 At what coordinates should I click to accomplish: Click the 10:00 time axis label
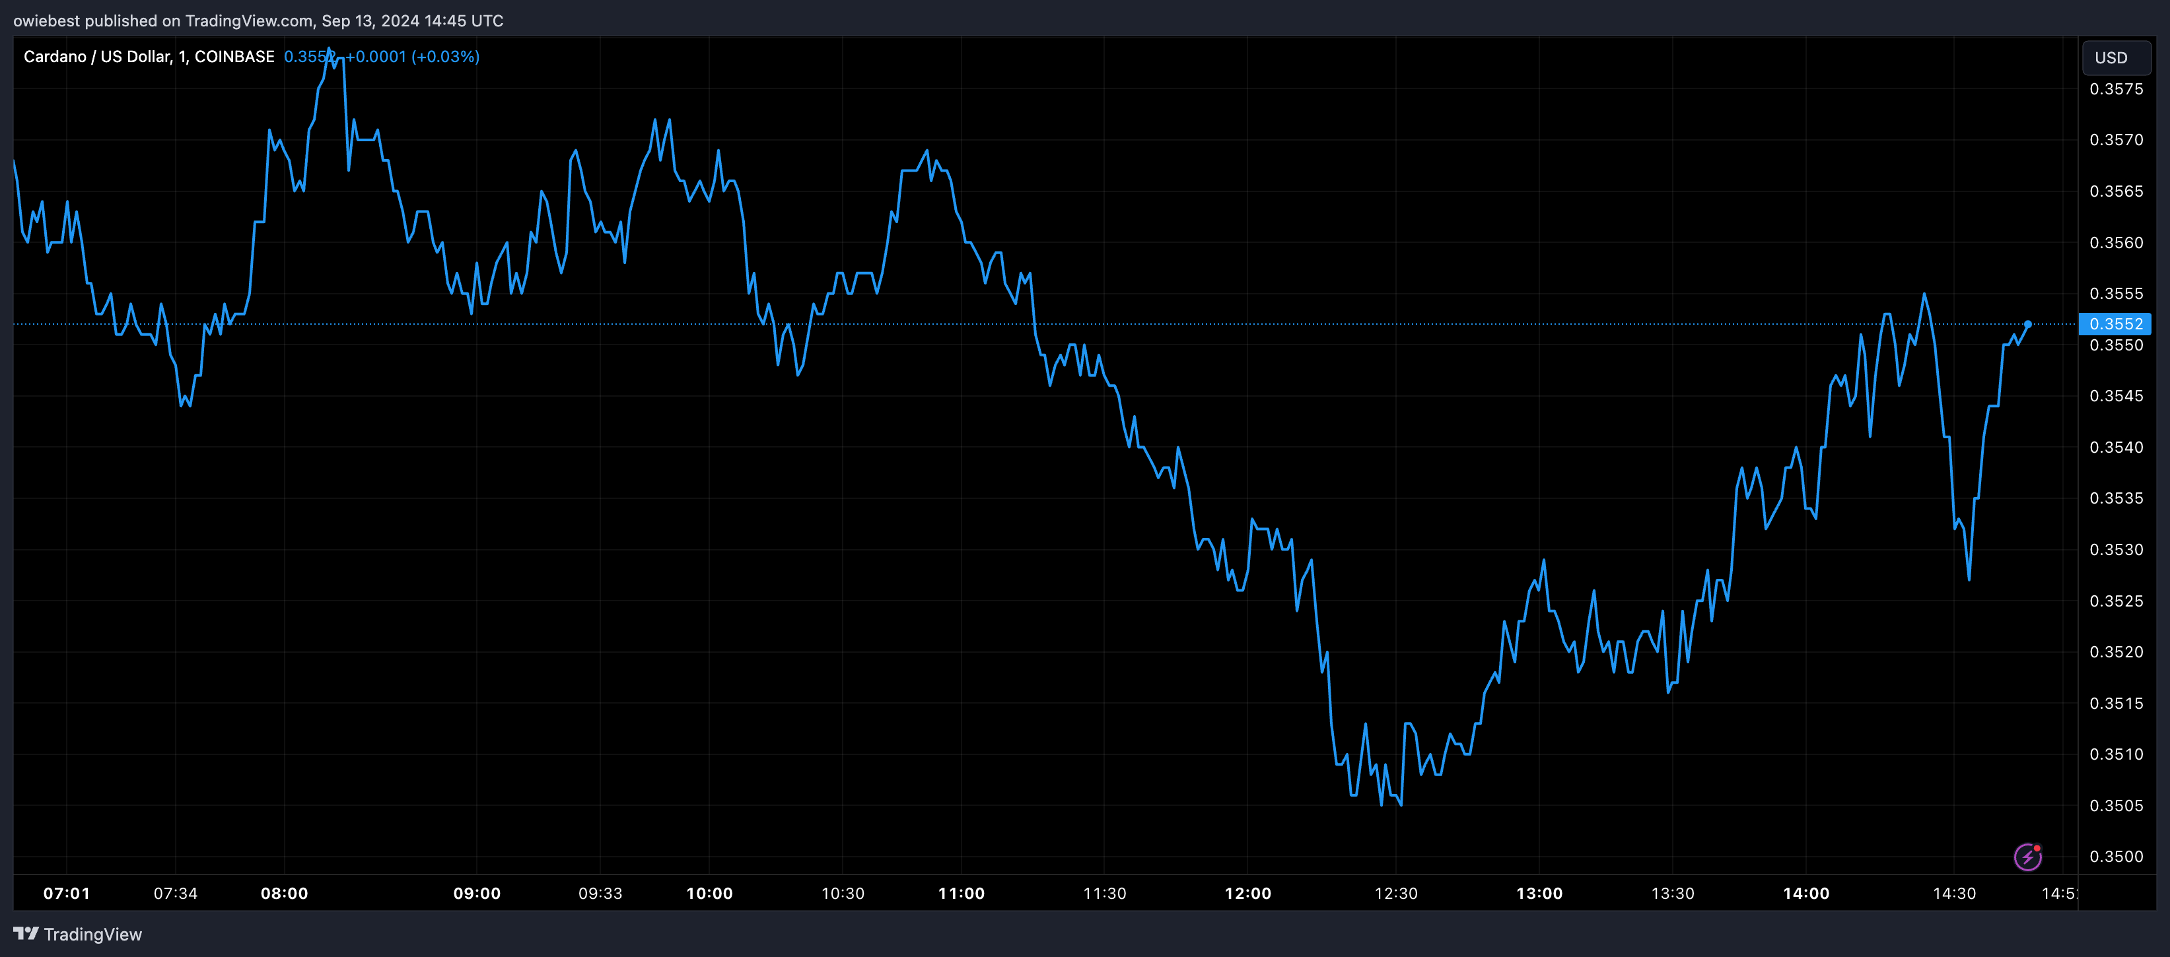point(709,893)
